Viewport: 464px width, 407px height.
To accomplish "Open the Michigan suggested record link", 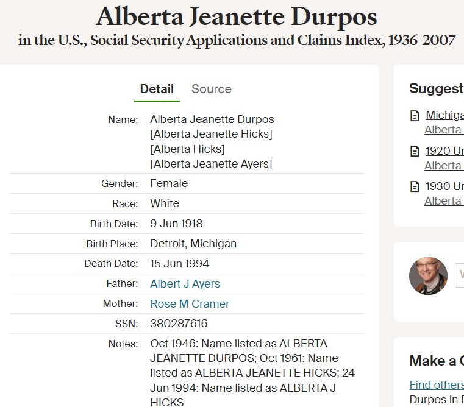I will pos(444,115).
